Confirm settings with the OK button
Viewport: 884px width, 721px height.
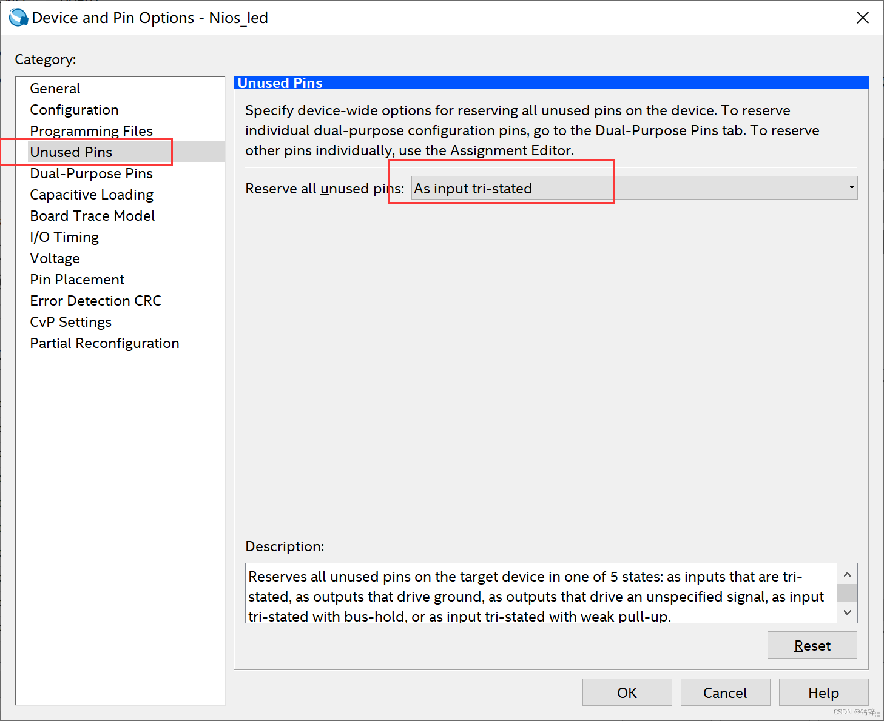tap(627, 692)
